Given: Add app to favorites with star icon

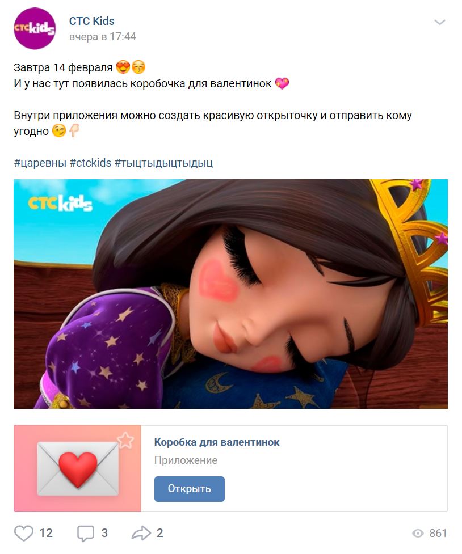Looking at the screenshot, I should coord(125,440).
